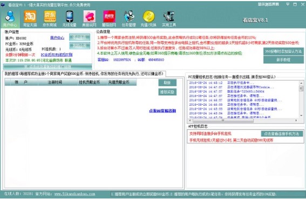Viewport: 306px width, 199px height.
Task: Open the red 蘑菇街 icon
Action: pyautogui.click(x=109, y=18)
